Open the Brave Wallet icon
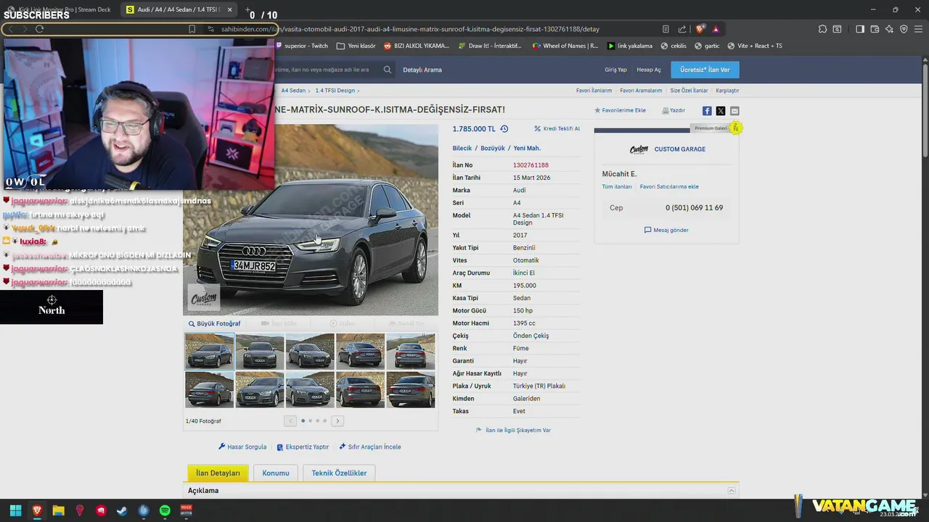The width and height of the screenshot is (929, 522). (x=875, y=29)
